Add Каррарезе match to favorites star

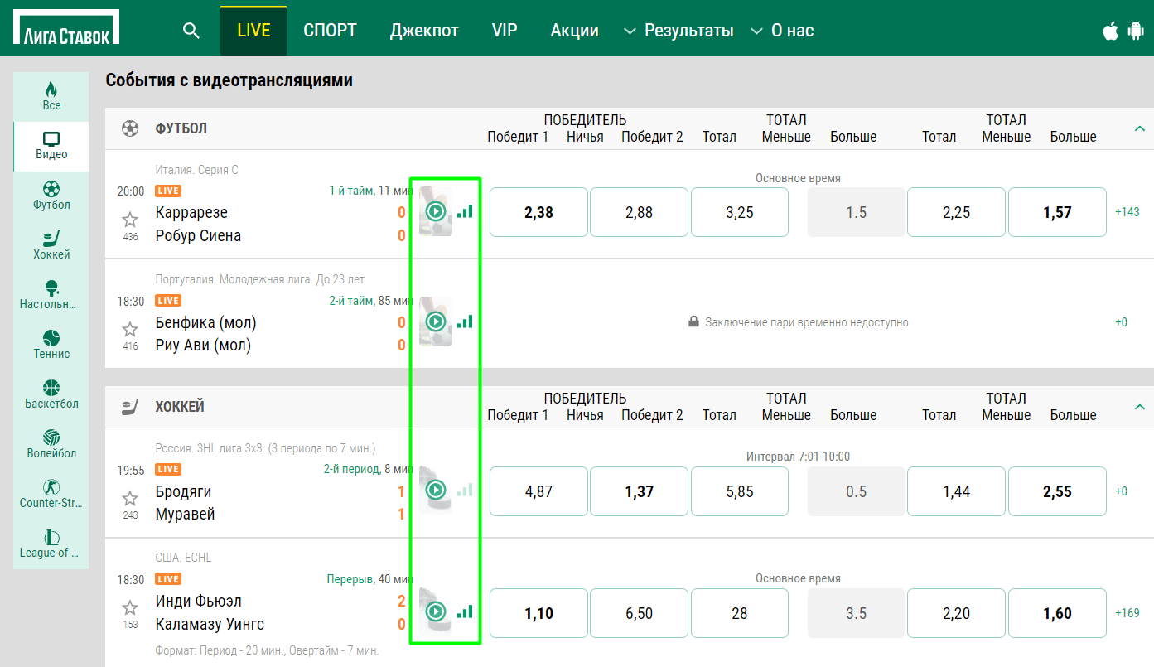tap(130, 220)
